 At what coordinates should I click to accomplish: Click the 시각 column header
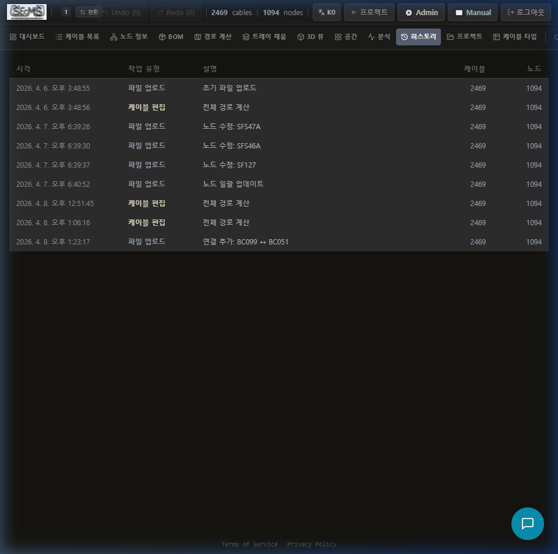(x=23, y=69)
